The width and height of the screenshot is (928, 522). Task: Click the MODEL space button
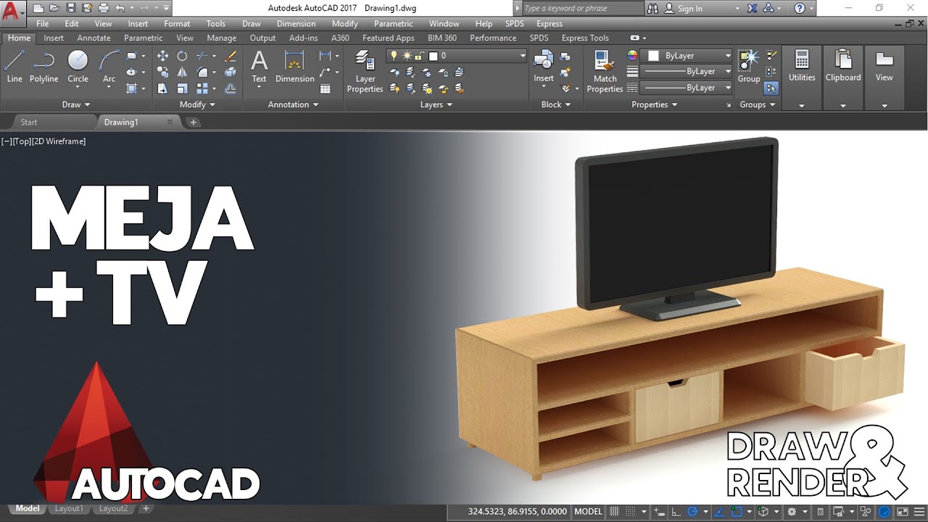[588, 511]
